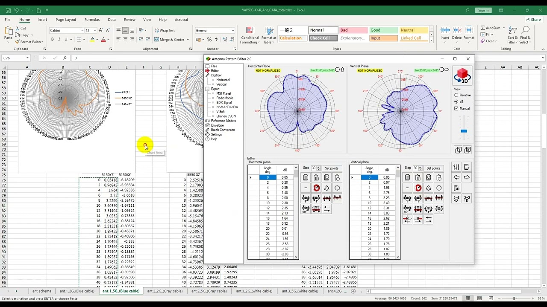Click the rotate 90° icon in vertical editor
This screenshot has height=307, width=547.
click(407, 209)
